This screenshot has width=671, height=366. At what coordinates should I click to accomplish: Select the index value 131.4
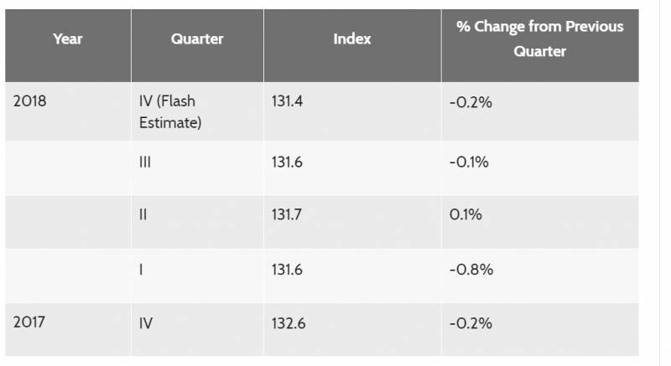tap(288, 101)
